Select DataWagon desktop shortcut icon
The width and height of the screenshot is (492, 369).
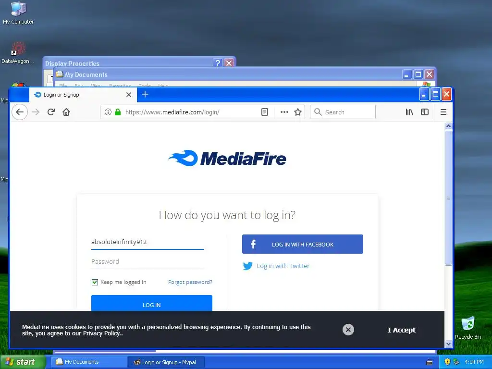(x=18, y=53)
